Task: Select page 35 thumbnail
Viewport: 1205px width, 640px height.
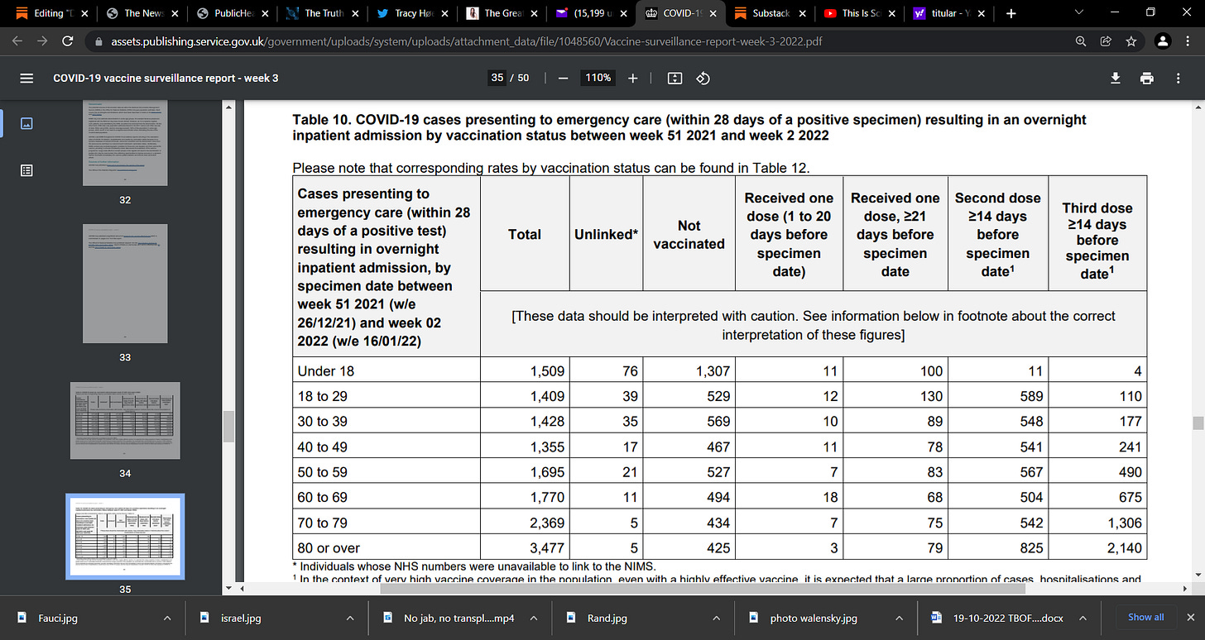Action: pyautogui.click(x=125, y=536)
